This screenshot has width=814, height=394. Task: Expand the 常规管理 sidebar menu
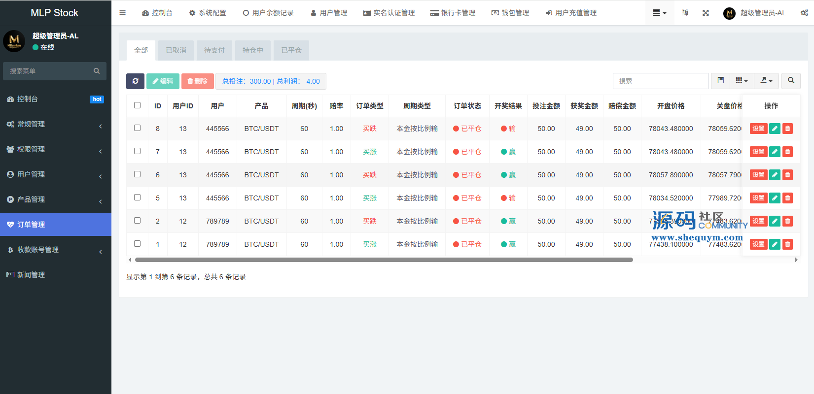[55, 124]
